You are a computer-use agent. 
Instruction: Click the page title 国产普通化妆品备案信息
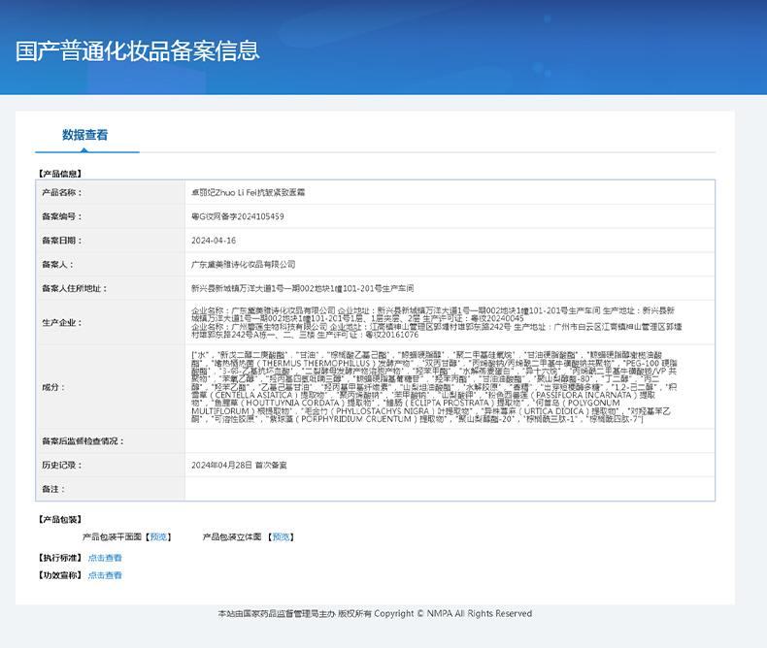click(x=137, y=50)
